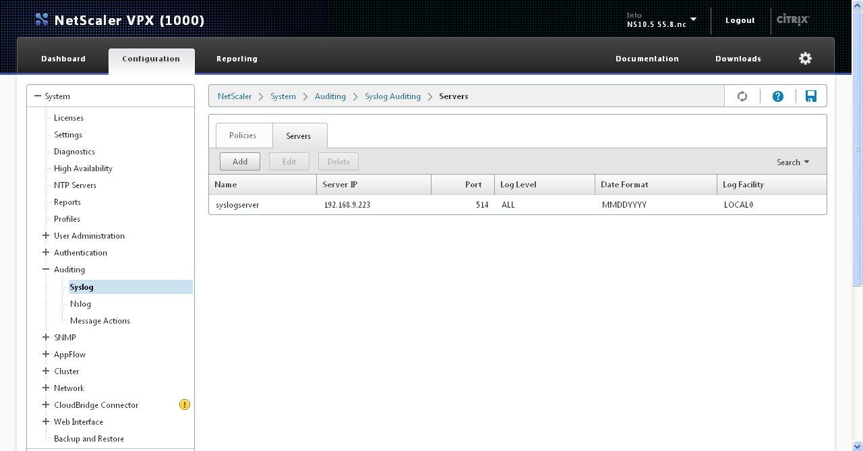
Task: Click the MMDDYYYY date format cell
Action: [624, 204]
